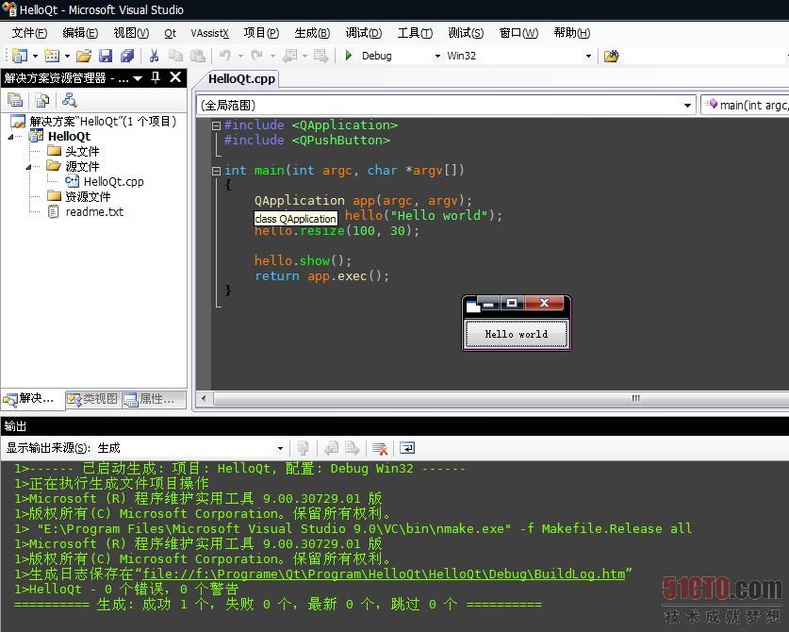Go to previous message in output
Screen dimensions: 789x632
click(x=331, y=448)
